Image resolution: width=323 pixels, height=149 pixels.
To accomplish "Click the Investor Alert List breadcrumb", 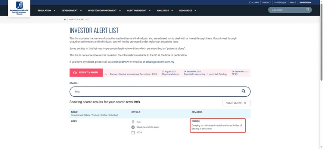I will (79, 19).
